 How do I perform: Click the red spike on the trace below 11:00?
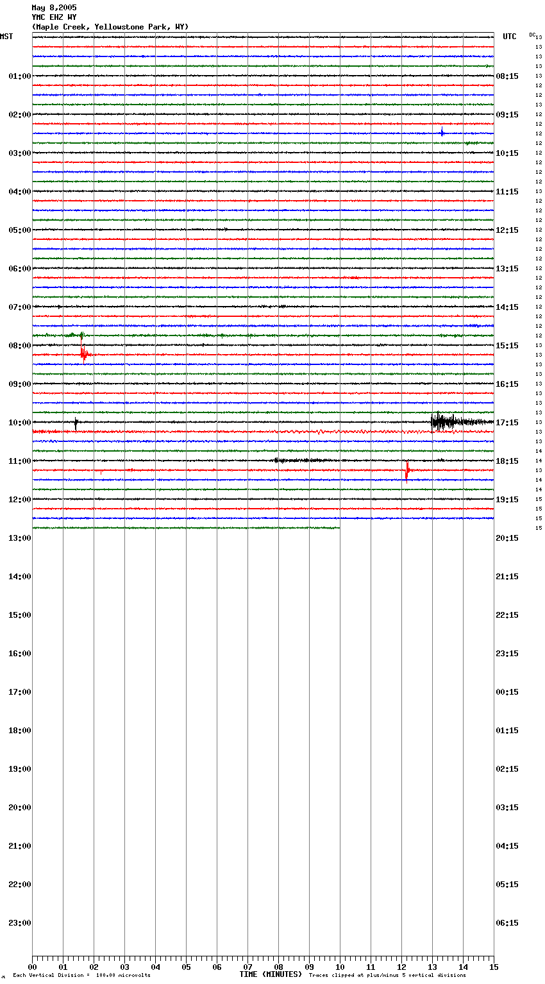[407, 470]
